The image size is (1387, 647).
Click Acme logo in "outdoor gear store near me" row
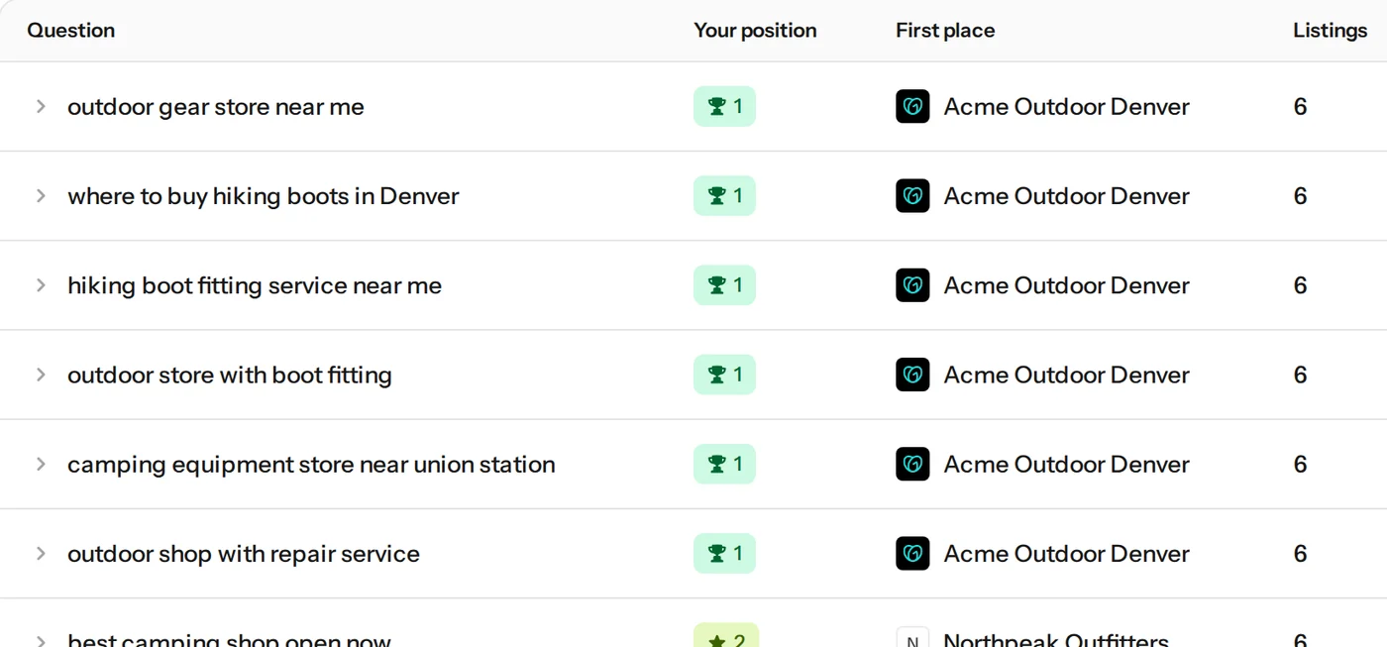pos(912,106)
